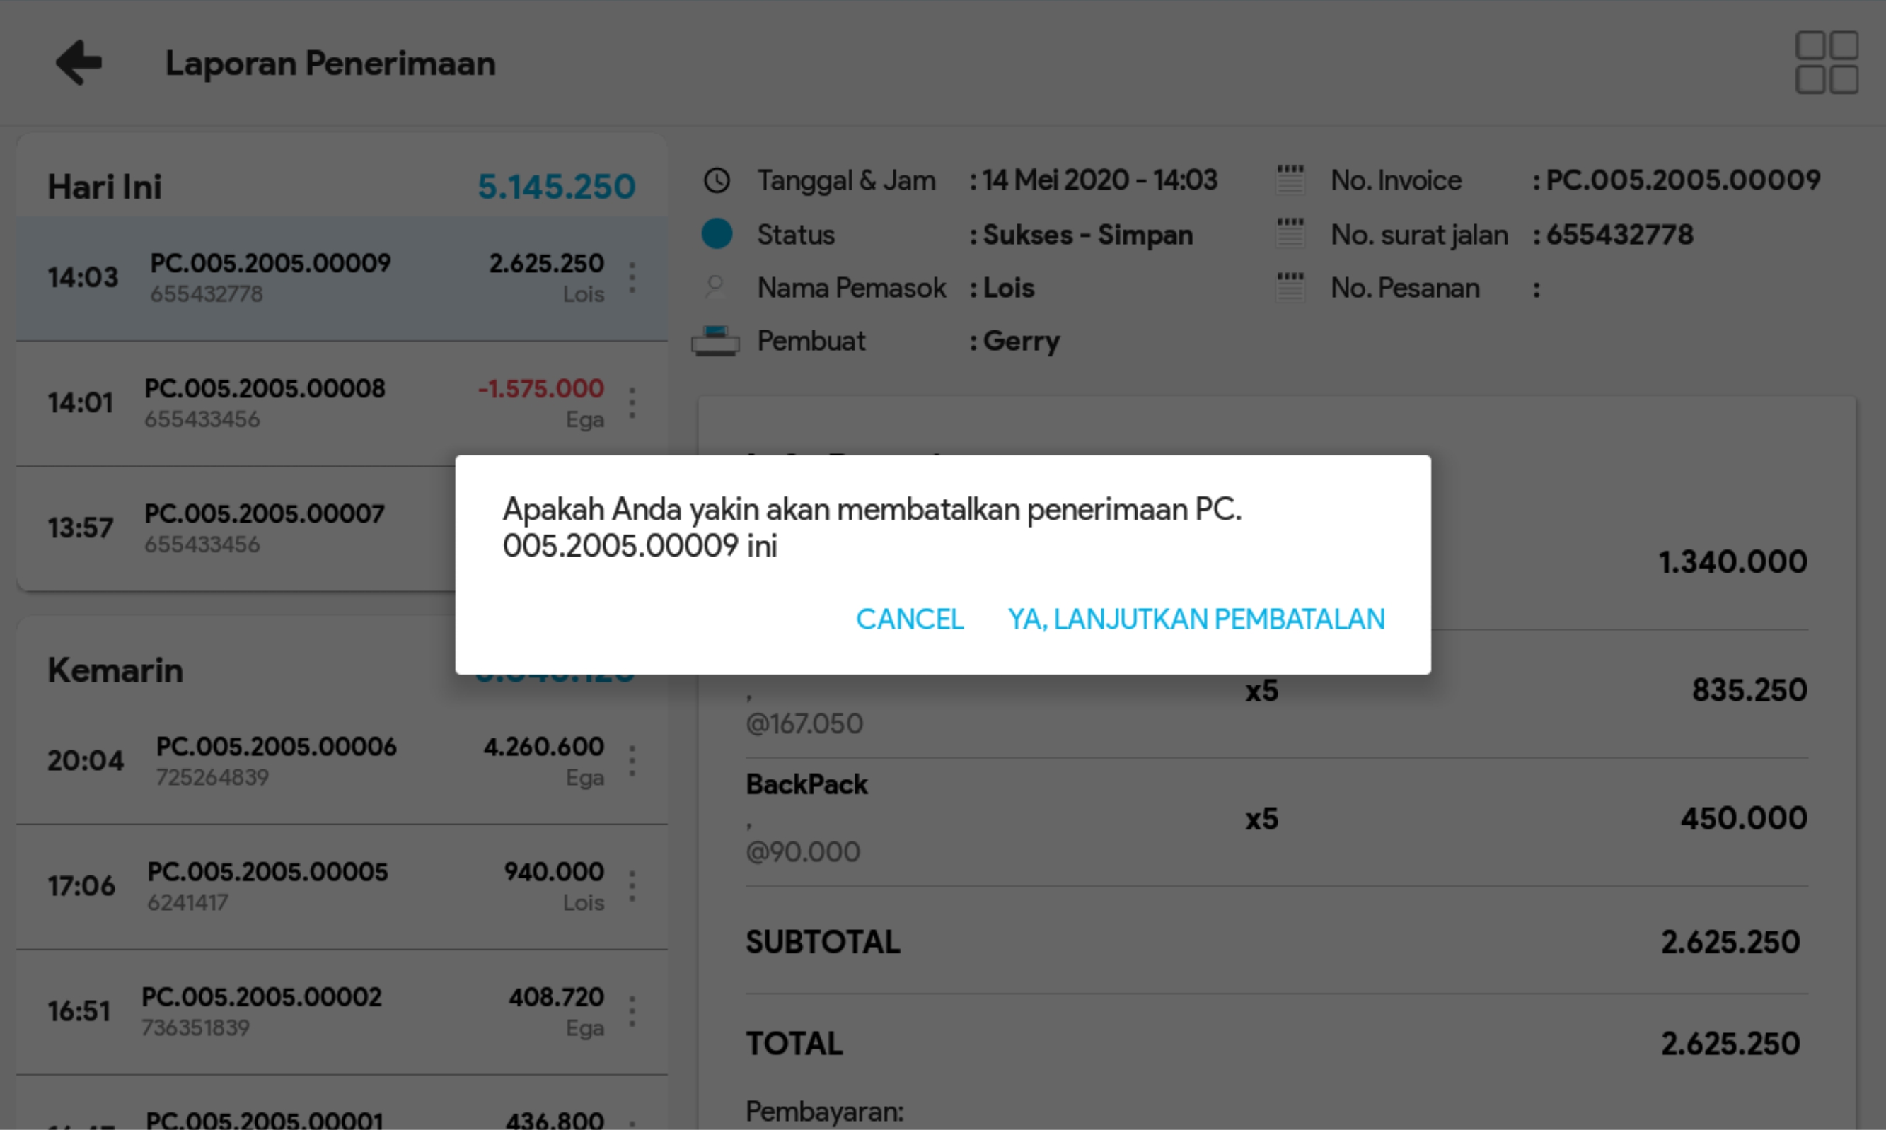Open options menu for PC.005.2005.00009
1886x1130 pixels.
coord(632,278)
